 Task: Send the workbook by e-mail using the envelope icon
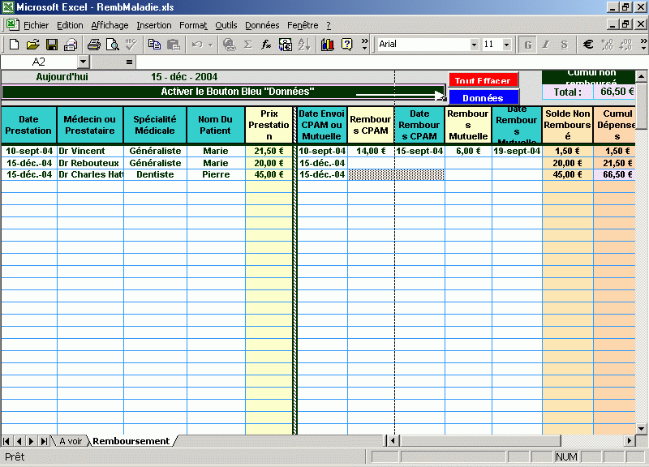coord(71,45)
